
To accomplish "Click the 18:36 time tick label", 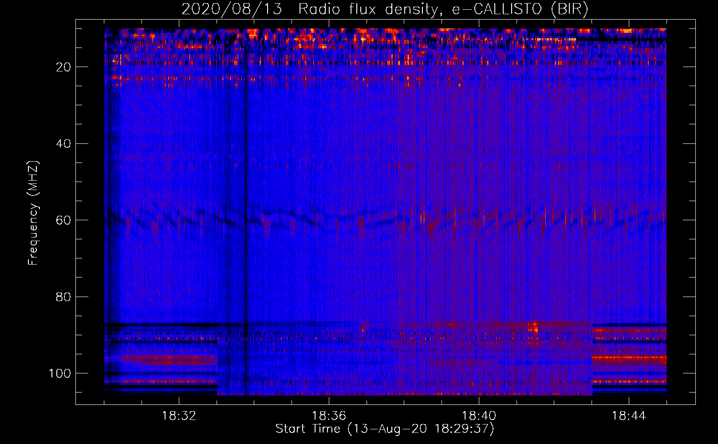I will [x=329, y=416].
